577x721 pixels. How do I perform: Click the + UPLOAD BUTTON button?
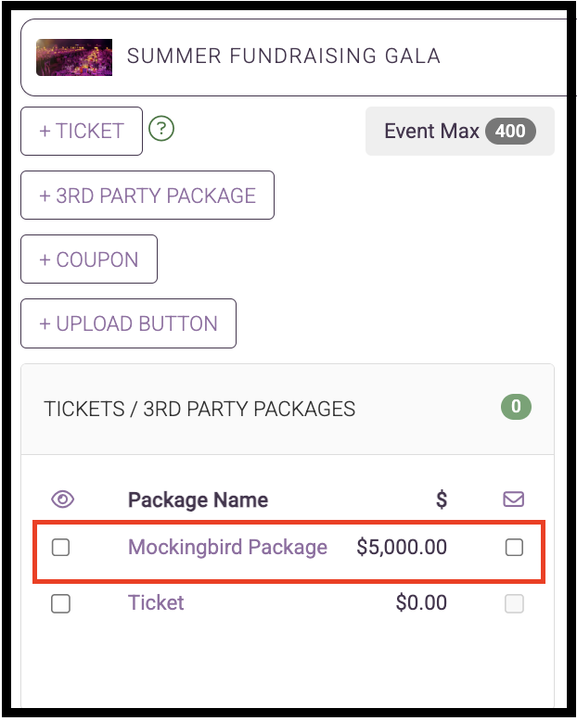(x=128, y=323)
